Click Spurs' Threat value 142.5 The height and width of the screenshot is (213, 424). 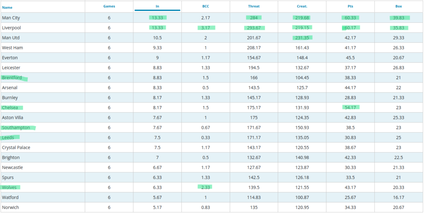pyautogui.click(x=254, y=177)
